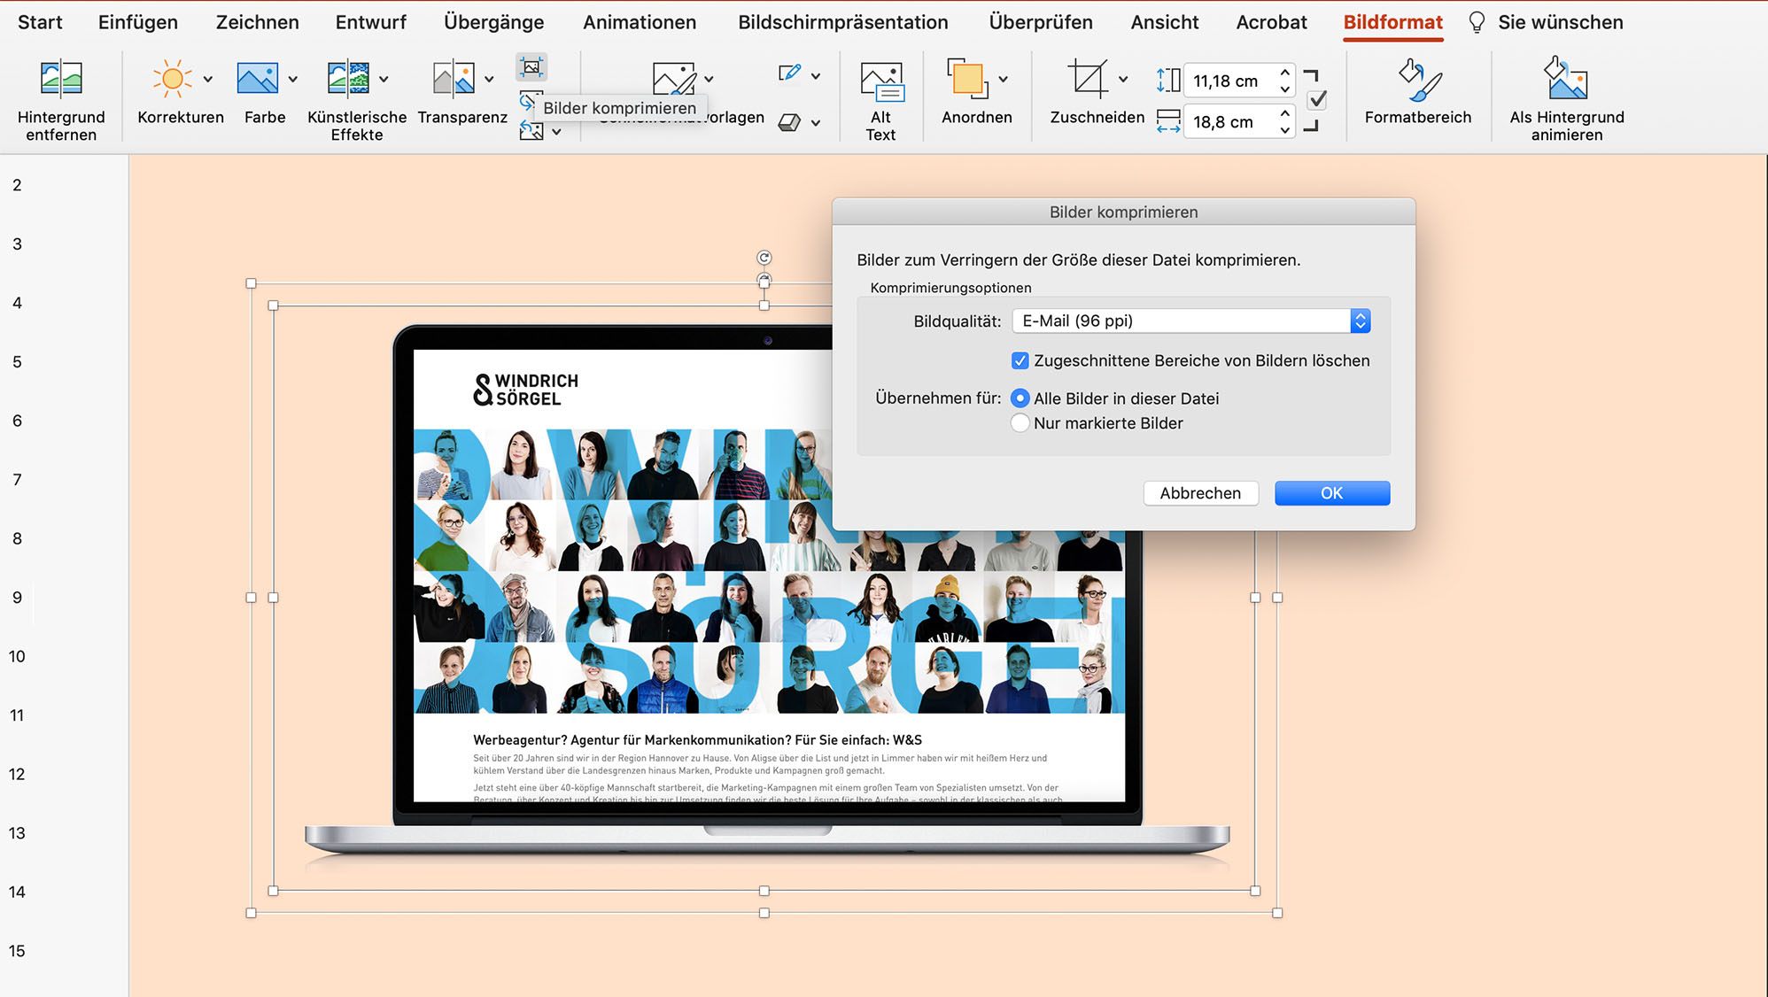This screenshot has height=997, width=1768.
Task: Expand the picture effects dropdown arrow
Action: 815,123
